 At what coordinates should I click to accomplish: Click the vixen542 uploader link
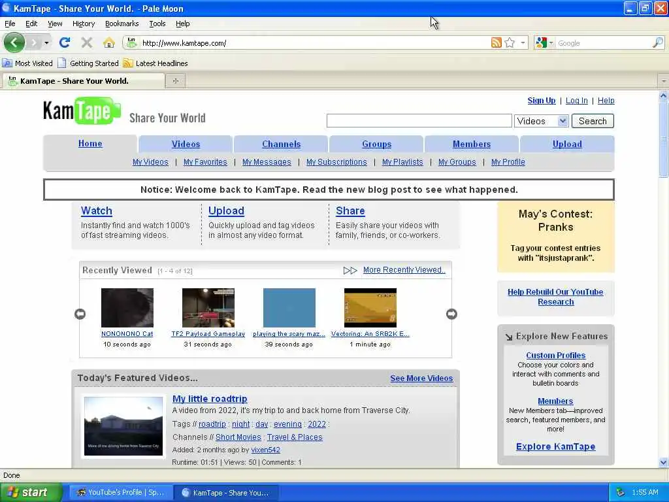point(265,450)
